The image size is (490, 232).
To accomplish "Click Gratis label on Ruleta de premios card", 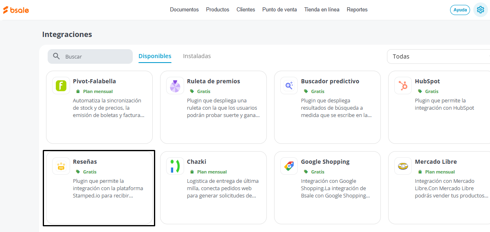I will [204, 91].
